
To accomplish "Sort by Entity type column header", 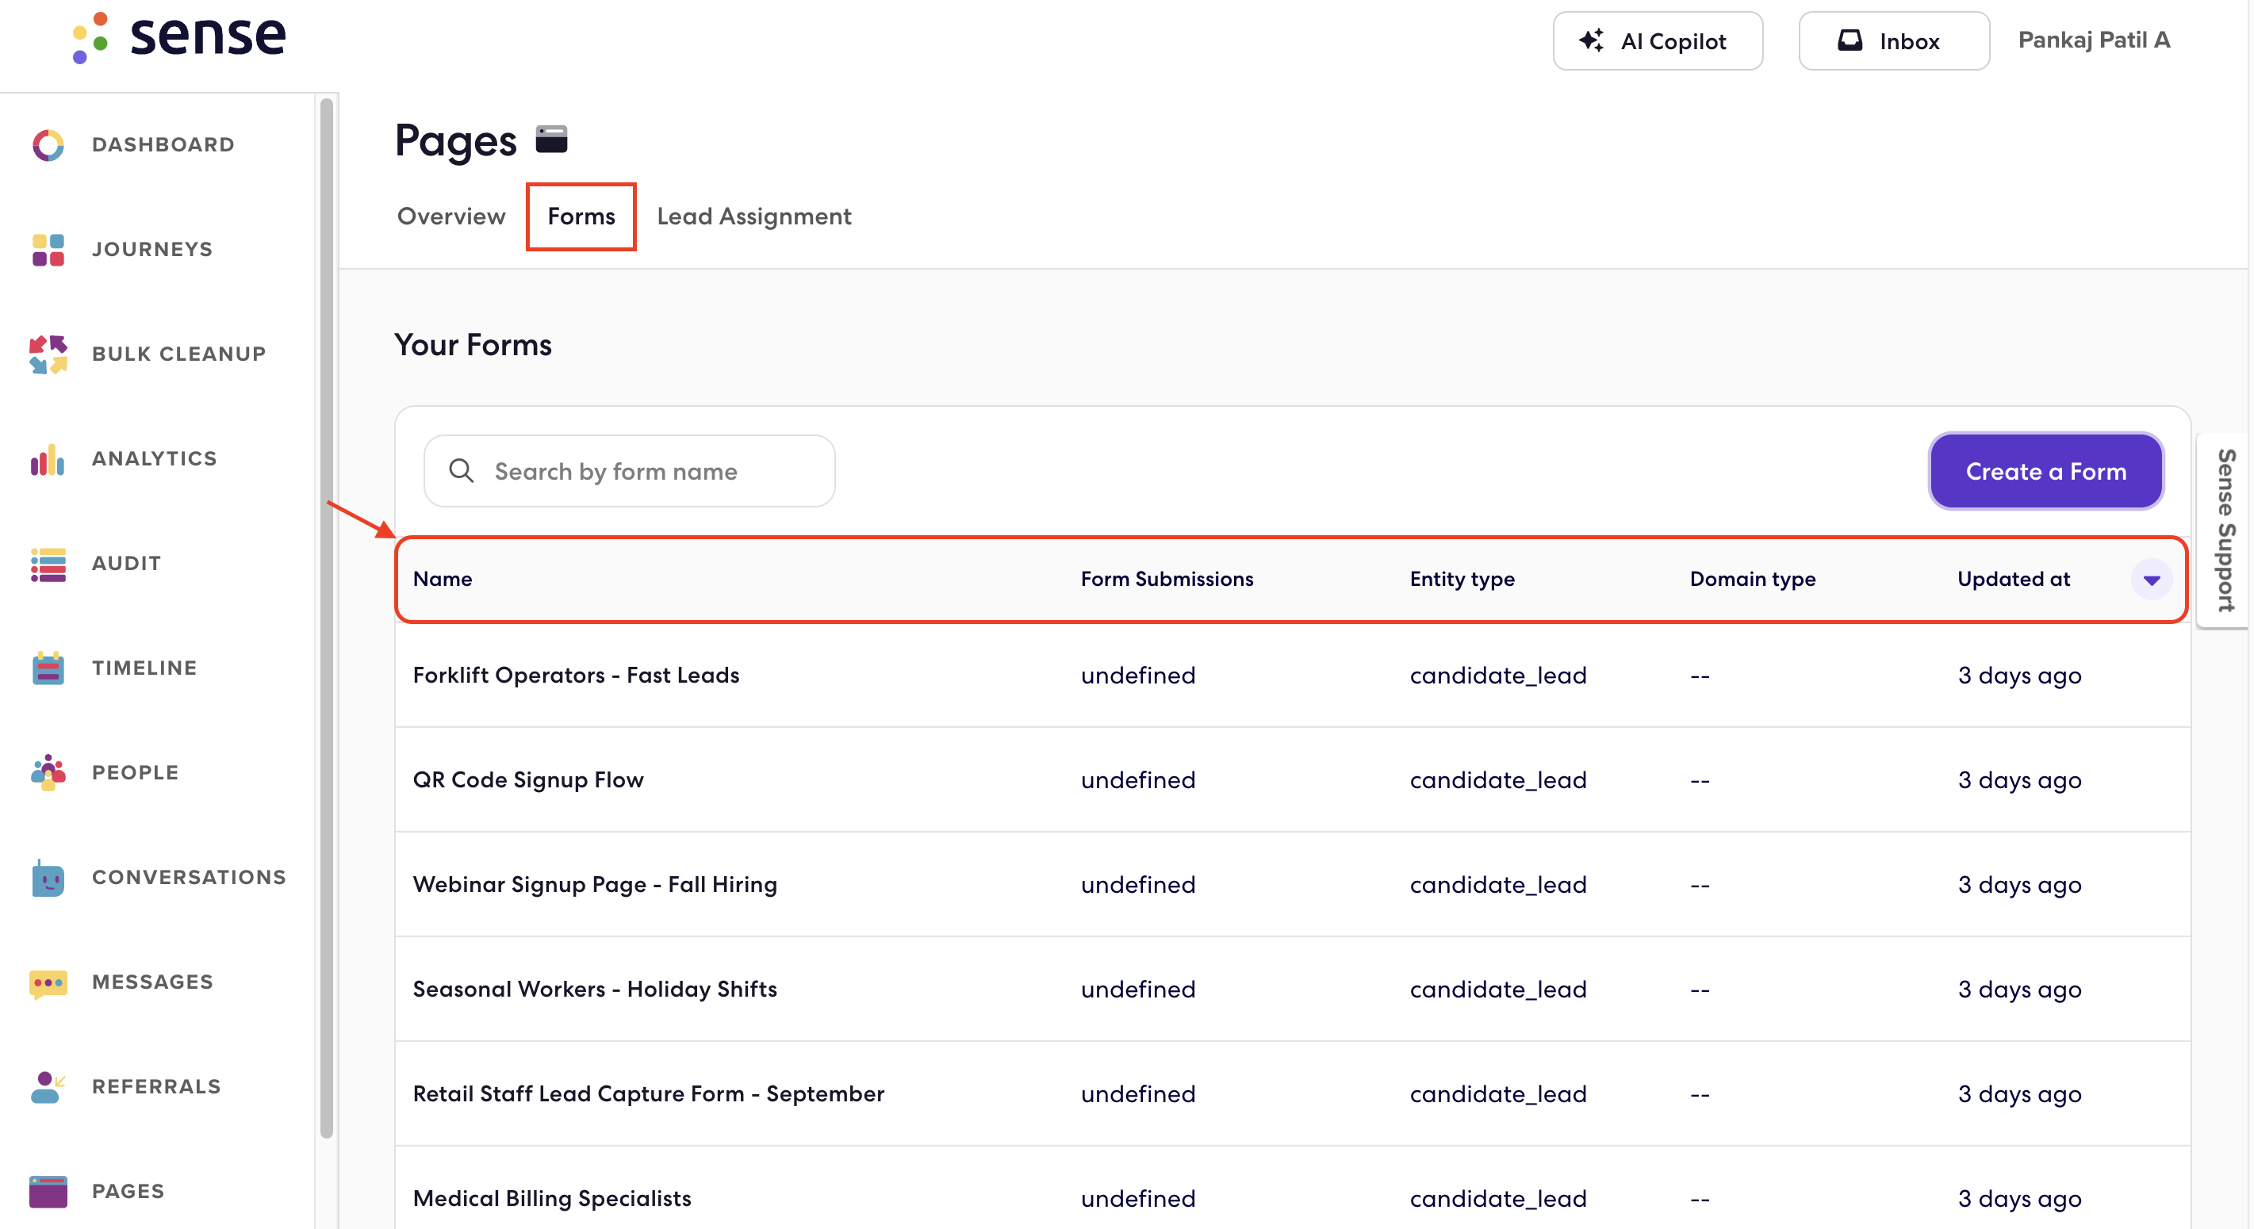I will pyautogui.click(x=1462, y=579).
